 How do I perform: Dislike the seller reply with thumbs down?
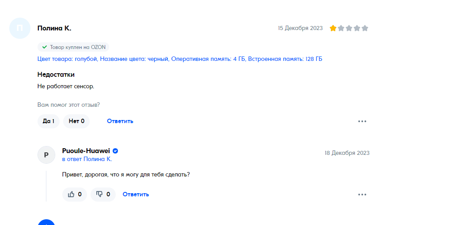coord(103,194)
